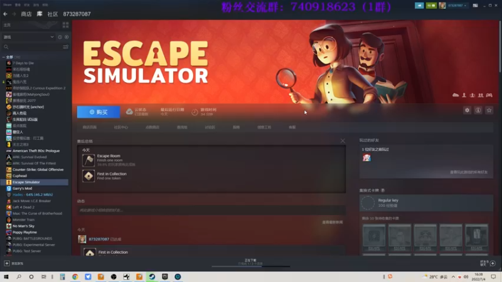Viewport: 502px width, 282px height.
Task: Click the Regular key badge progress card
Action: [x=427, y=203]
